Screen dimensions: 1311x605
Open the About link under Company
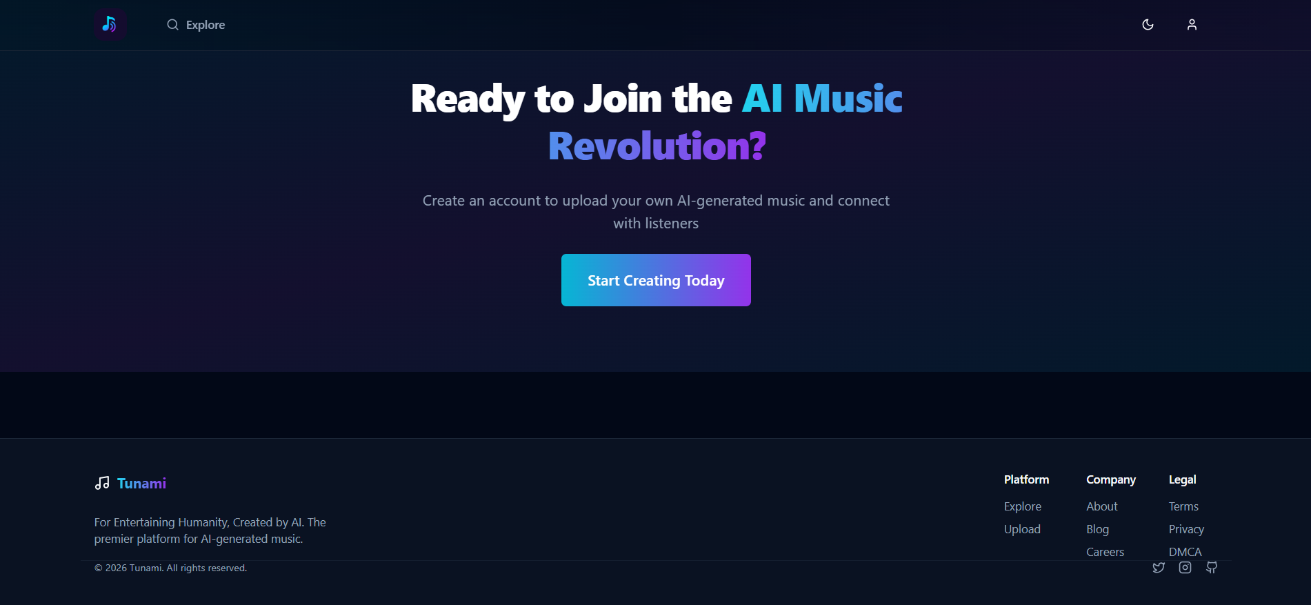click(1102, 506)
